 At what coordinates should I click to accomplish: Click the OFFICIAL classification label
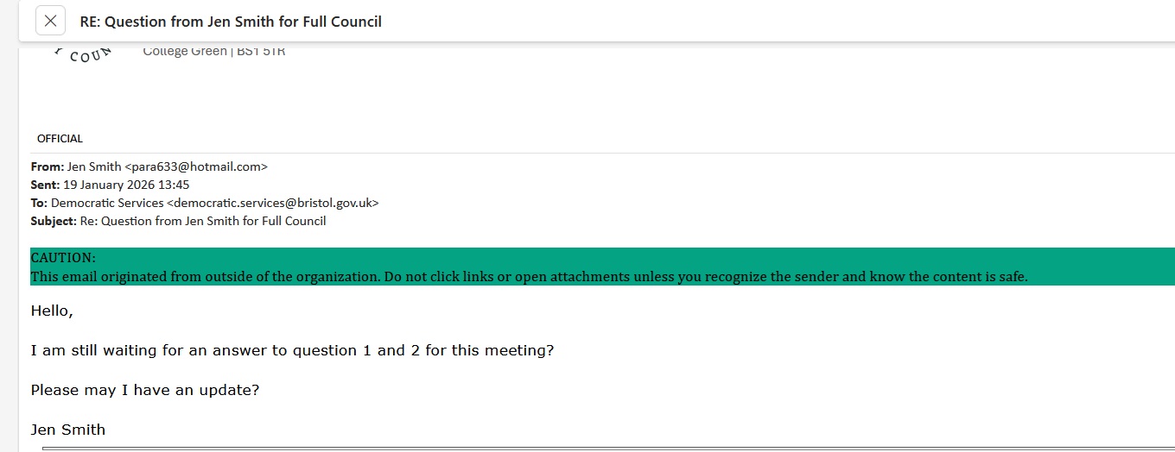click(x=60, y=139)
